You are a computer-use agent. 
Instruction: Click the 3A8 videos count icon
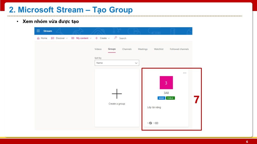coord(157,123)
